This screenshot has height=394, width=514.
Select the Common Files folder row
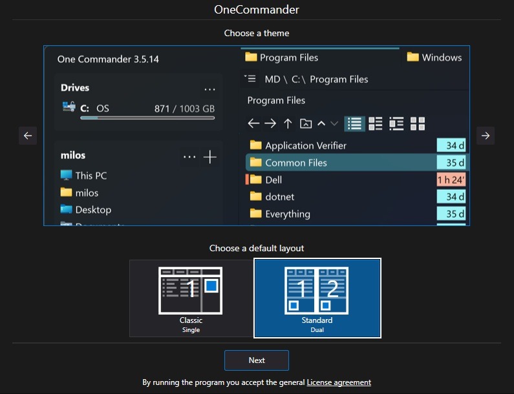point(357,163)
